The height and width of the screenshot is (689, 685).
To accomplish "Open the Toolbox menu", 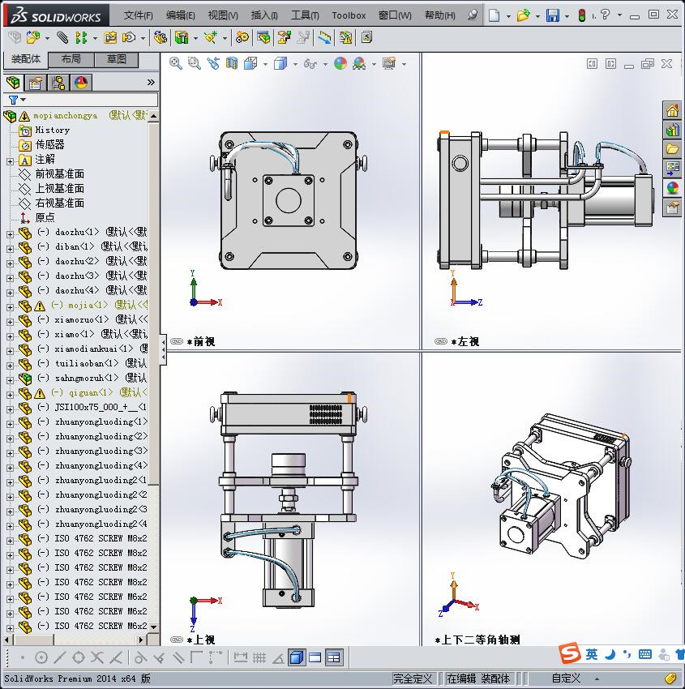I will pyautogui.click(x=349, y=15).
